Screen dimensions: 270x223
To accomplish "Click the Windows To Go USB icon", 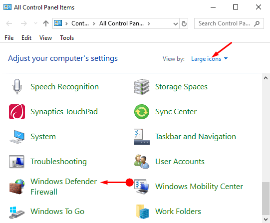I will tap(17, 213).
